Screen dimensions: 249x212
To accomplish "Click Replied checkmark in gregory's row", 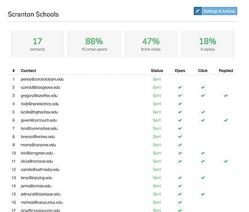I will (226, 96).
